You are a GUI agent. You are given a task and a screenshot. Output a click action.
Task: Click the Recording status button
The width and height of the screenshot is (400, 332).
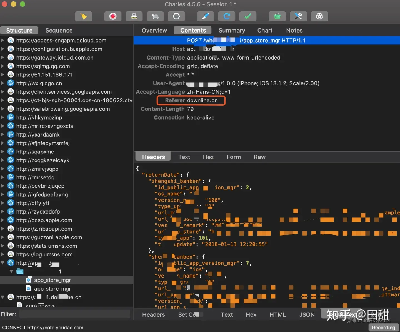[384, 328]
